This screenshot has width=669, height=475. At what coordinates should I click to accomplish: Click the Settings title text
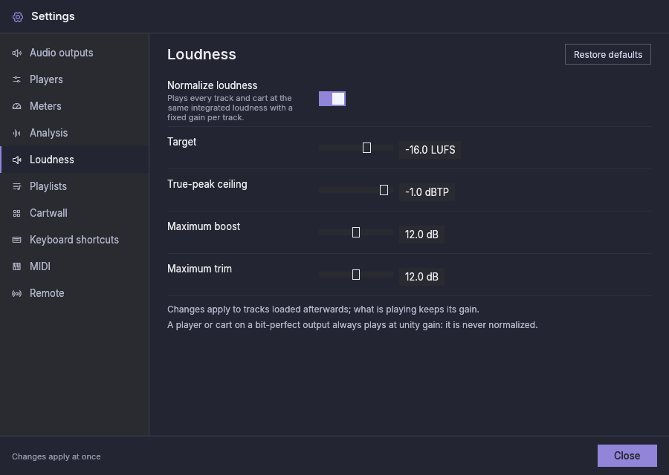[x=53, y=16]
